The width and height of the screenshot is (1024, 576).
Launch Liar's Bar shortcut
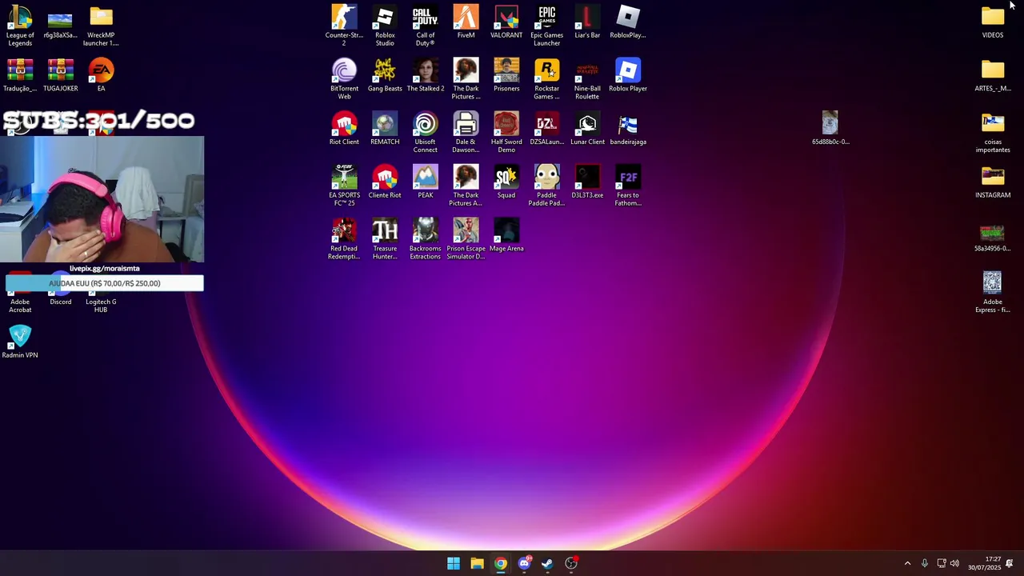pos(587,22)
